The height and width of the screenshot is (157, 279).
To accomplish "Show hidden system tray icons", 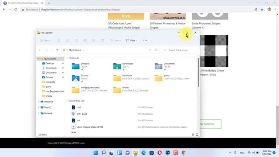I will click(230, 153).
